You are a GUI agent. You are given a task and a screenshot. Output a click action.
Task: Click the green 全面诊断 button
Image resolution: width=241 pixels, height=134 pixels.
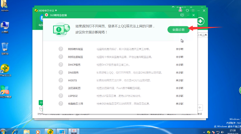178,29
